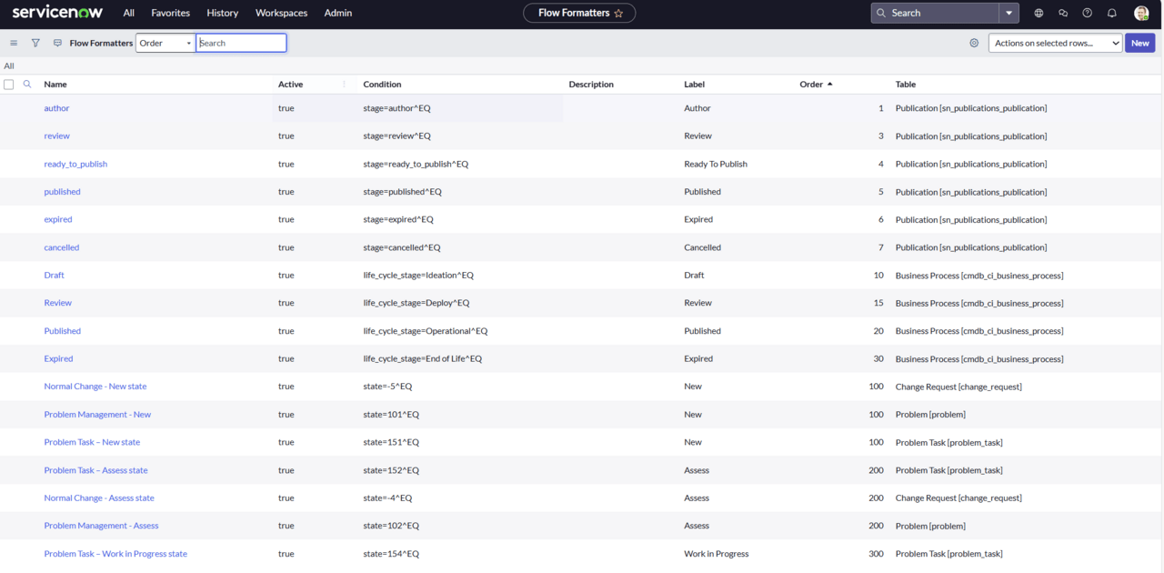Open the ready_to_publish record link
This screenshot has width=1164, height=573.
point(75,164)
